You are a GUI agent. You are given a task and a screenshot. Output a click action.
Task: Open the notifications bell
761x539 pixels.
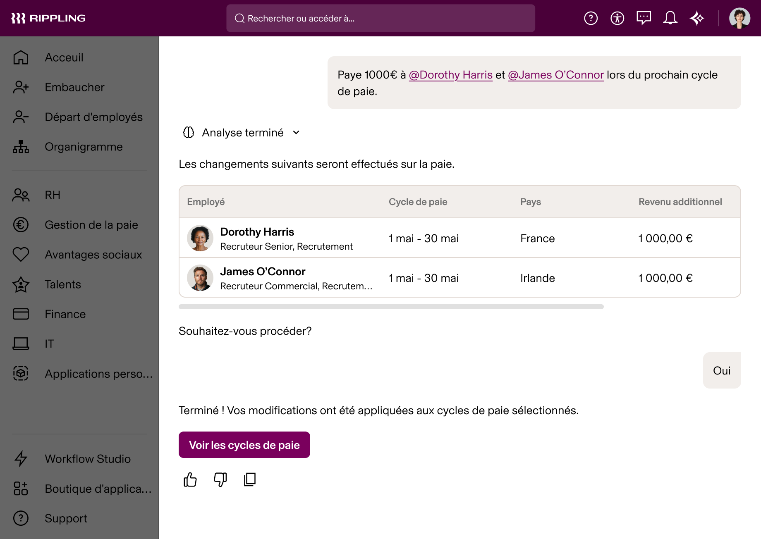(670, 18)
